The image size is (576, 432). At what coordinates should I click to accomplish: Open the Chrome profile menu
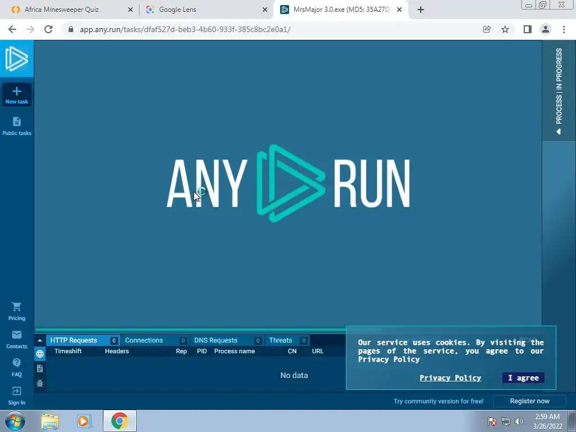coord(546,29)
